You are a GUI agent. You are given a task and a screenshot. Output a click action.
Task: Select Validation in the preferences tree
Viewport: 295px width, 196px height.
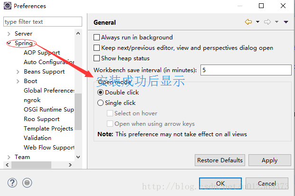pos(38,138)
